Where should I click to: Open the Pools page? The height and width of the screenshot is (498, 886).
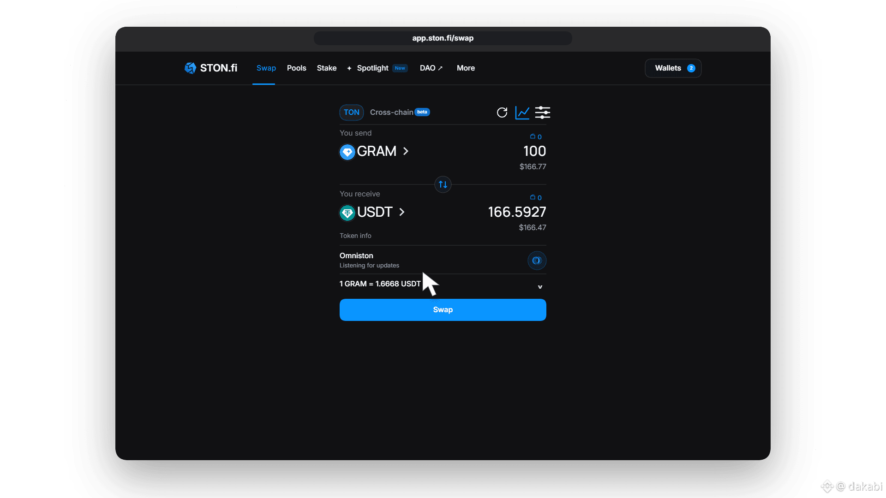[x=297, y=68]
